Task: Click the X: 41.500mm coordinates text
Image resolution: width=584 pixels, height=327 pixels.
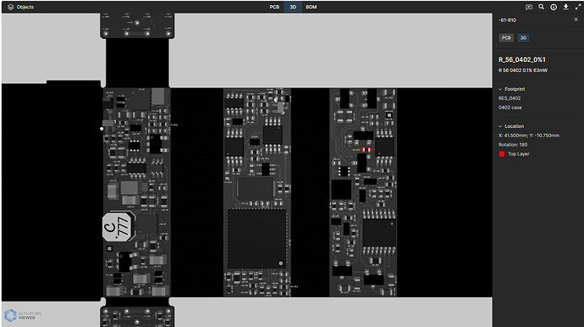Action: (x=529, y=136)
